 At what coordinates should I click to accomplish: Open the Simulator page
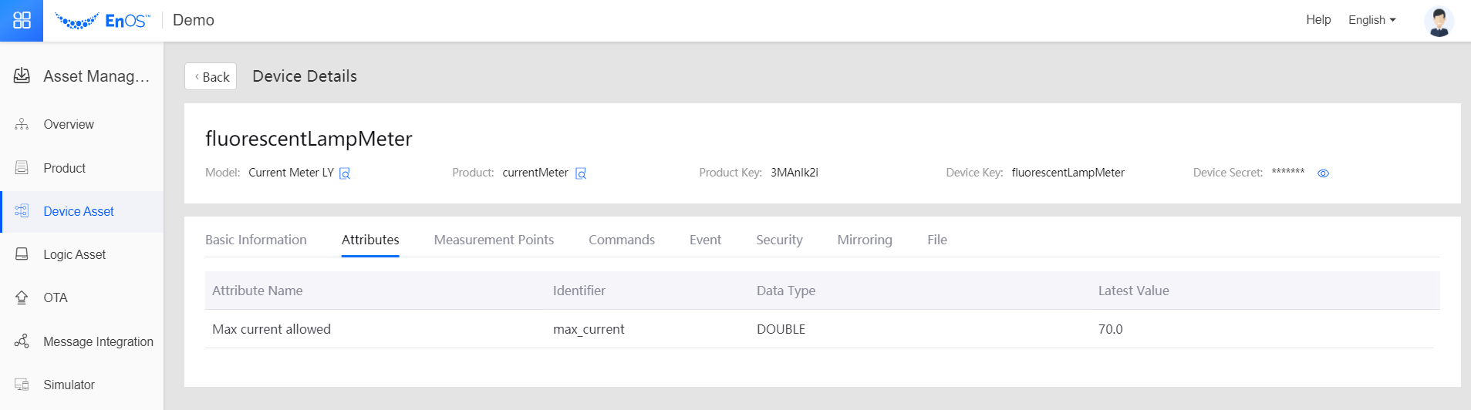(69, 385)
